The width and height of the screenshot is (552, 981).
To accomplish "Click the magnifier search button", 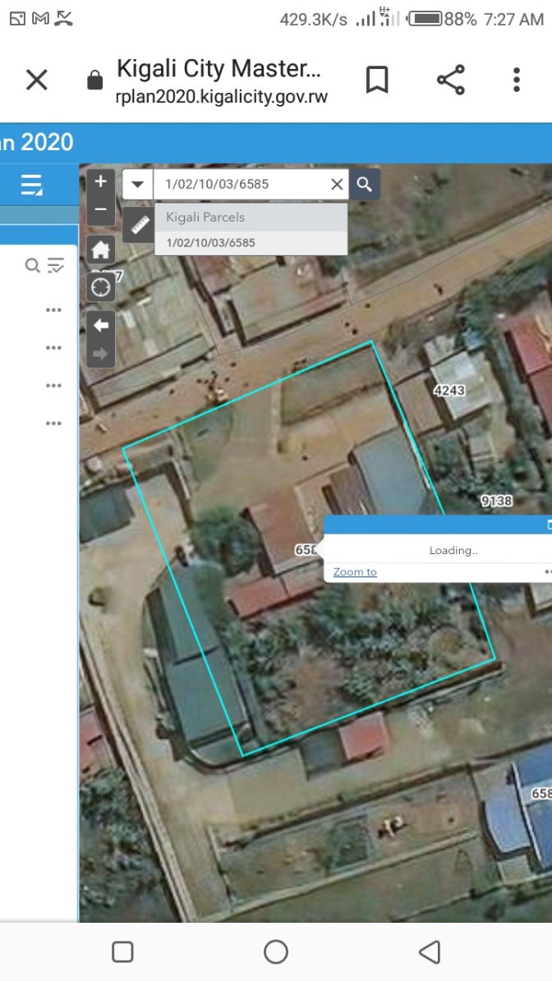I will 364,184.
